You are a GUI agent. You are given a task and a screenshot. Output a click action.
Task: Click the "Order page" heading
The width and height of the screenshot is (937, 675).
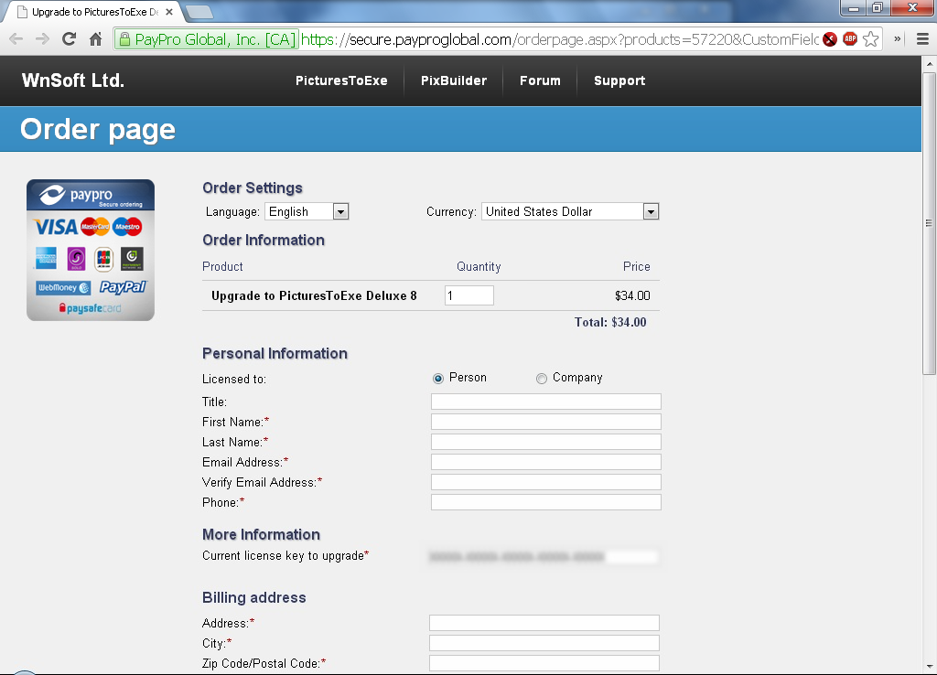click(98, 130)
